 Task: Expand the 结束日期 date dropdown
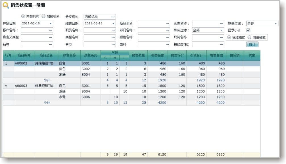coord(113,23)
